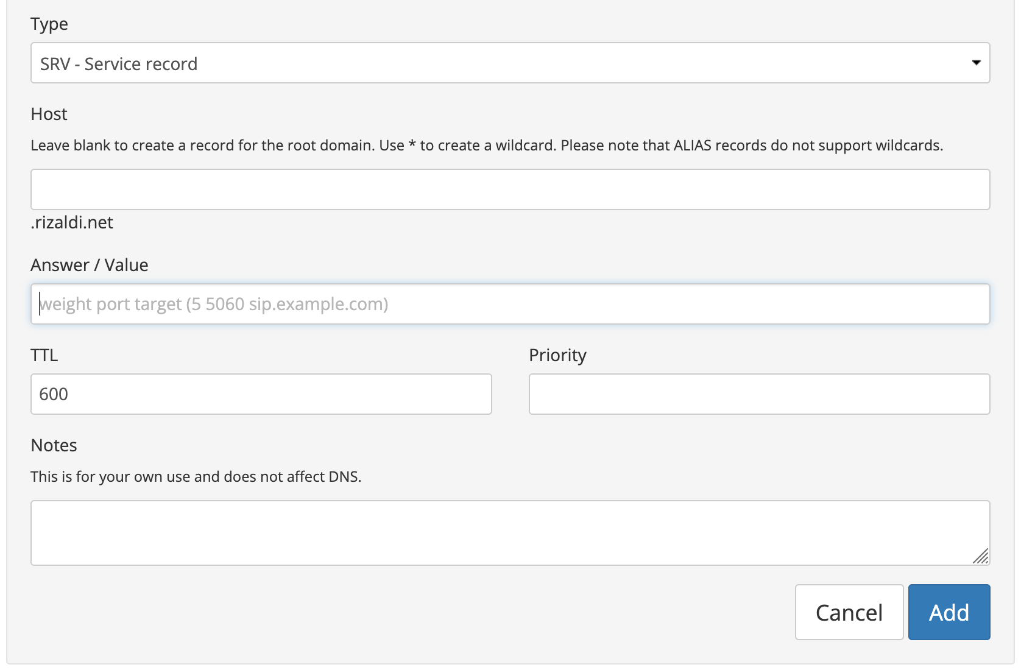Click the Notes section heading

(x=54, y=445)
